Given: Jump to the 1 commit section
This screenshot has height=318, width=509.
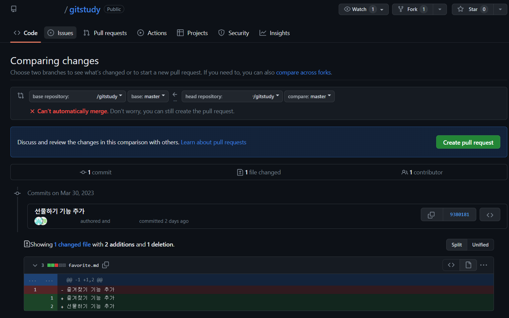Looking at the screenshot, I should [x=96, y=172].
